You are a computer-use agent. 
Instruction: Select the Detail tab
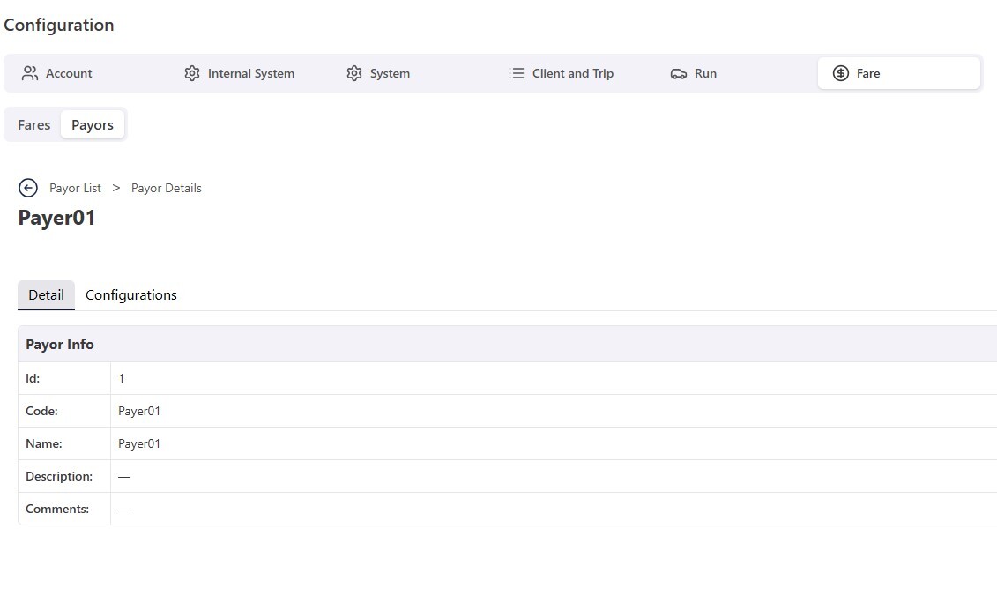(x=46, y=294)
